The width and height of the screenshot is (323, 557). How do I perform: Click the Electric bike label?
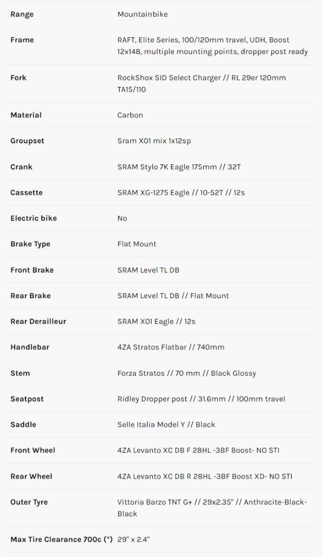tap(33, 218)
